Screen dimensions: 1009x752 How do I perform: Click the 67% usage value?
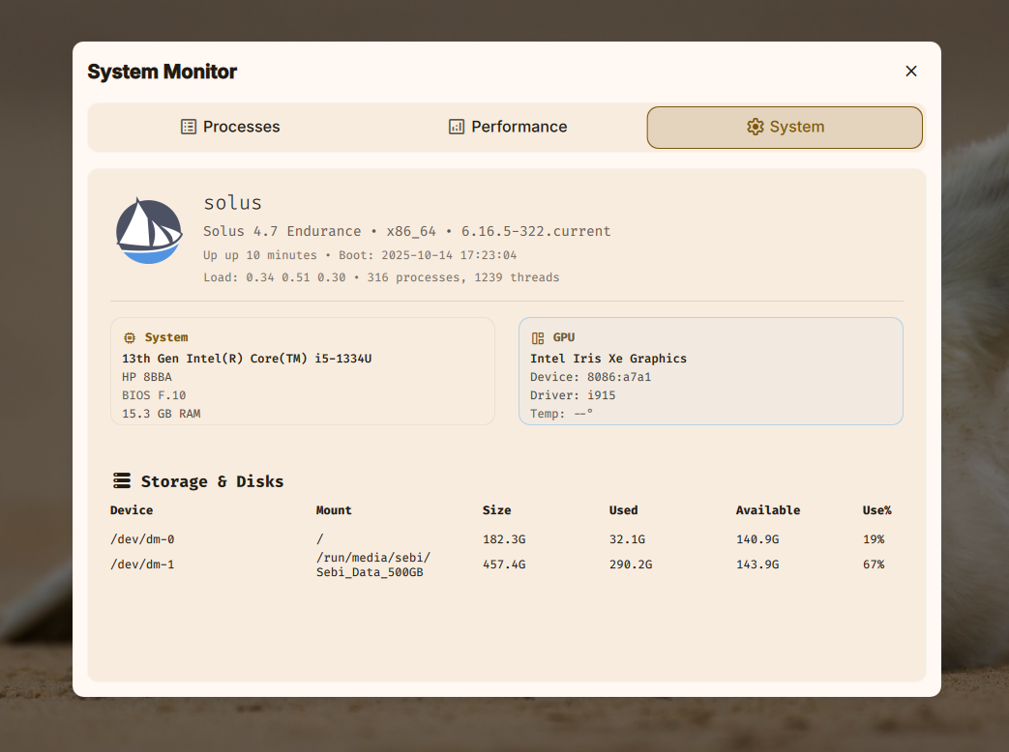pos(873,564)
